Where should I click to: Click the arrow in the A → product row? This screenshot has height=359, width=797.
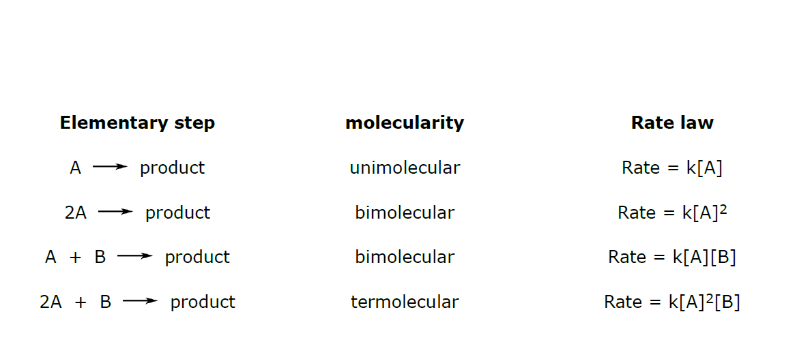[110, 168]
